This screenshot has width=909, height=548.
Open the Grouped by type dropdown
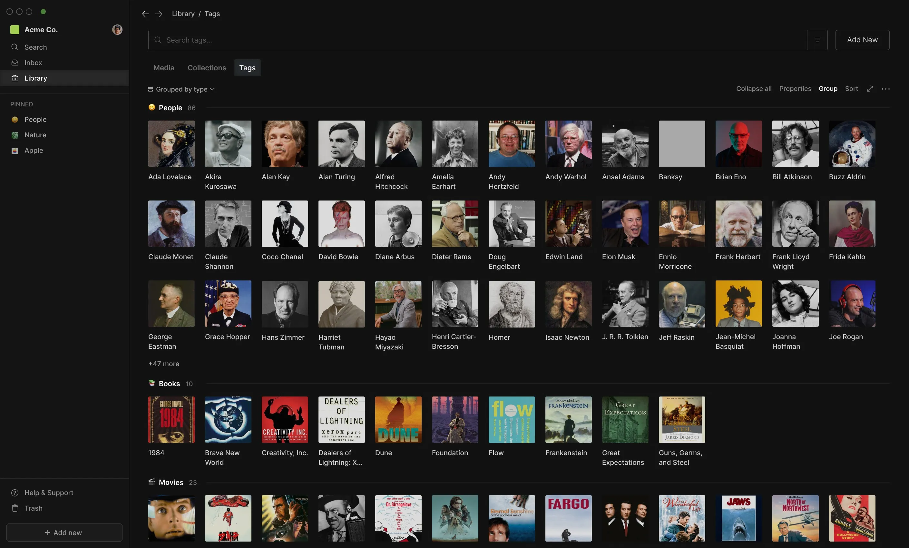(181, 89)
